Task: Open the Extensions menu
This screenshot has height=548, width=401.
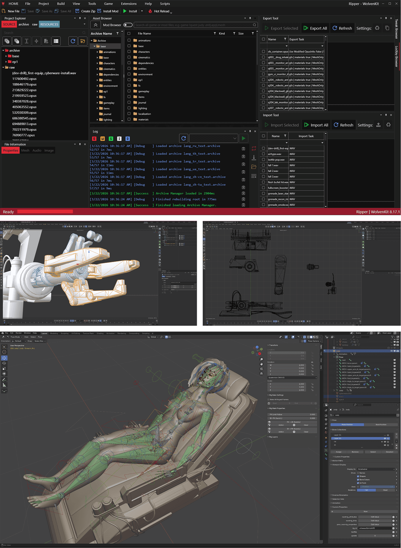Action: [129, 4]
